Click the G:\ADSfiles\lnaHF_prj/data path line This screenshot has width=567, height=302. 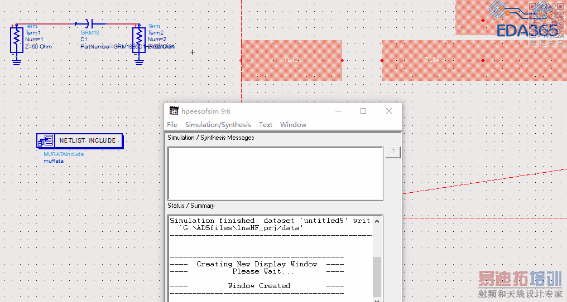pyautogui.click(x=241, y=228)
